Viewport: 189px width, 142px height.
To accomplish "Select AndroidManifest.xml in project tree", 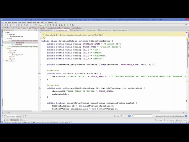I will pyautogui.click(x=17, y=36).
